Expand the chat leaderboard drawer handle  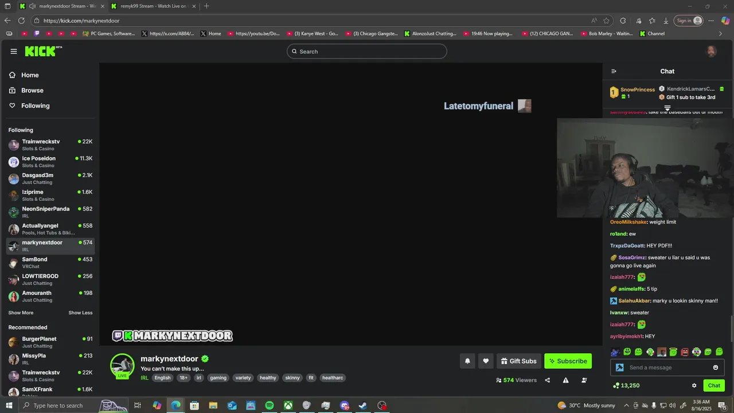click(667, 108)
